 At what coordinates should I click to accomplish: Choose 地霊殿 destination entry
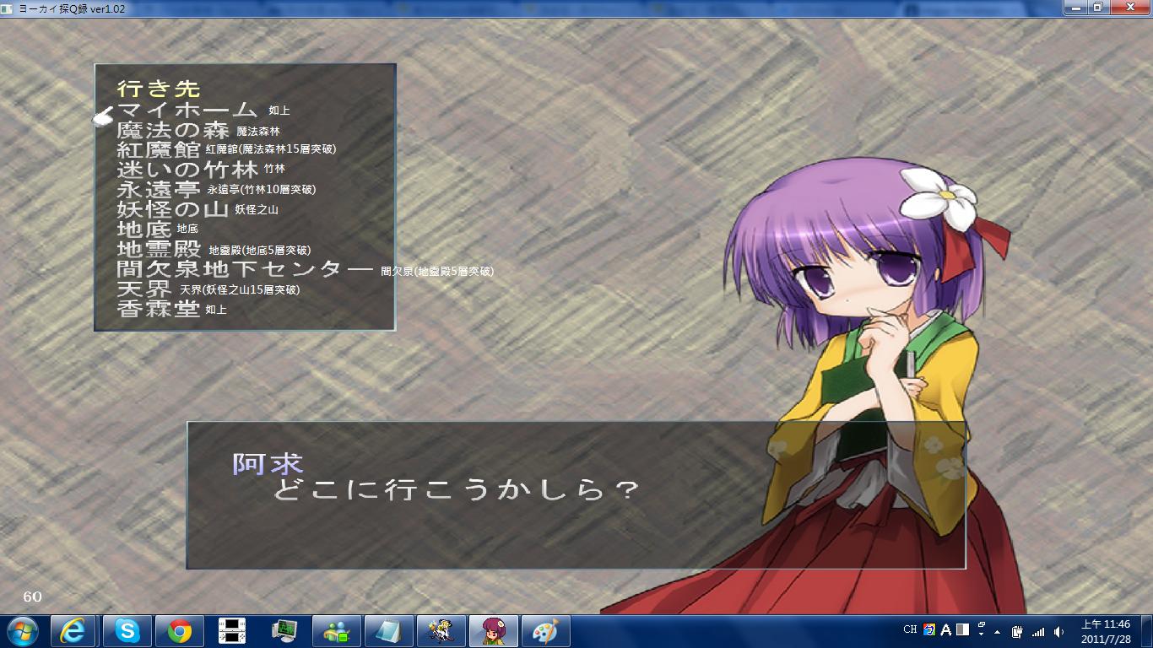159,250
